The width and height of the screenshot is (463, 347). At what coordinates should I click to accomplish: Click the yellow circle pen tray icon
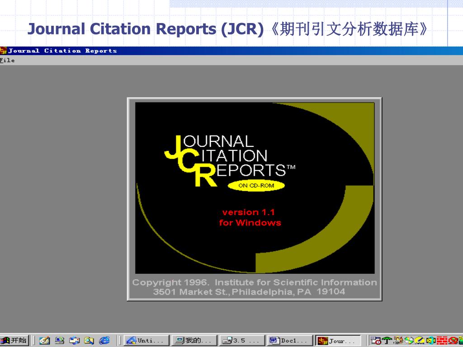(x=420, y=341)
